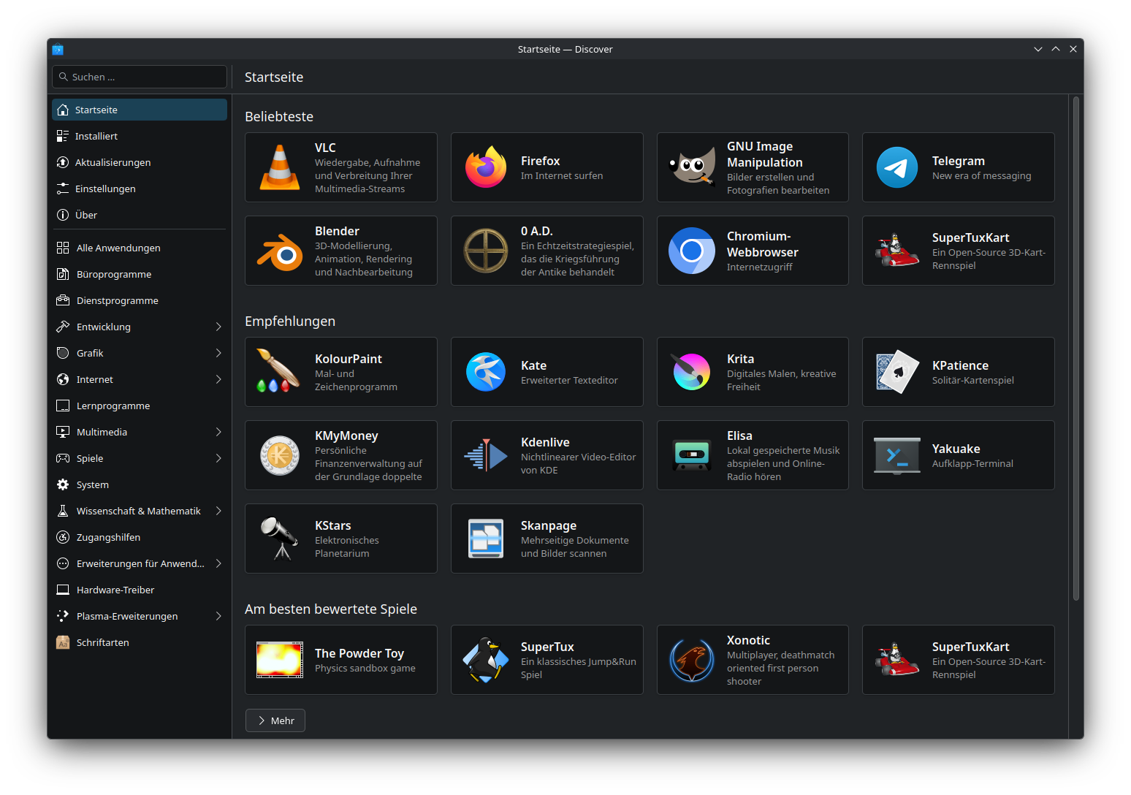Expand Plasma-Erweiterungen subcategories
This screenshot has width=1131, height=795.
(218, 616)
